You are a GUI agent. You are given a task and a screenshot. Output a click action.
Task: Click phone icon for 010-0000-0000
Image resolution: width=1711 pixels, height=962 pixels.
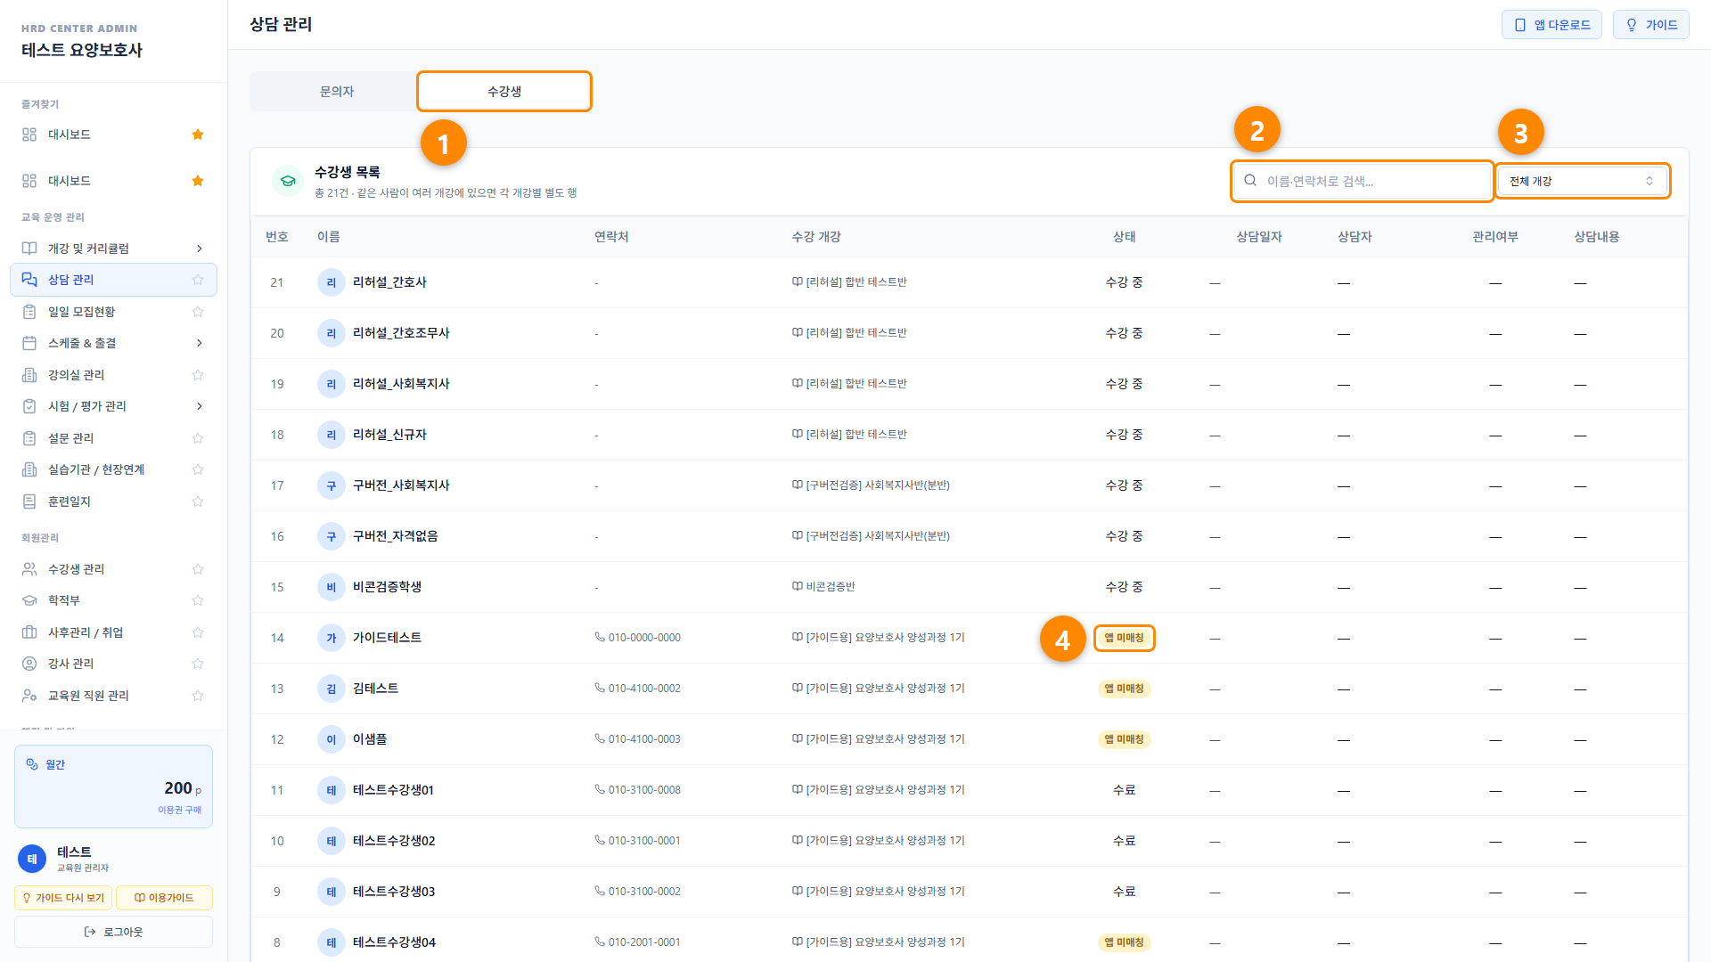[x=600, y=637]
